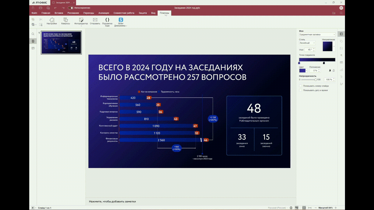Expand the Фоторедактор dropdown arrow

tap(81, 26)
